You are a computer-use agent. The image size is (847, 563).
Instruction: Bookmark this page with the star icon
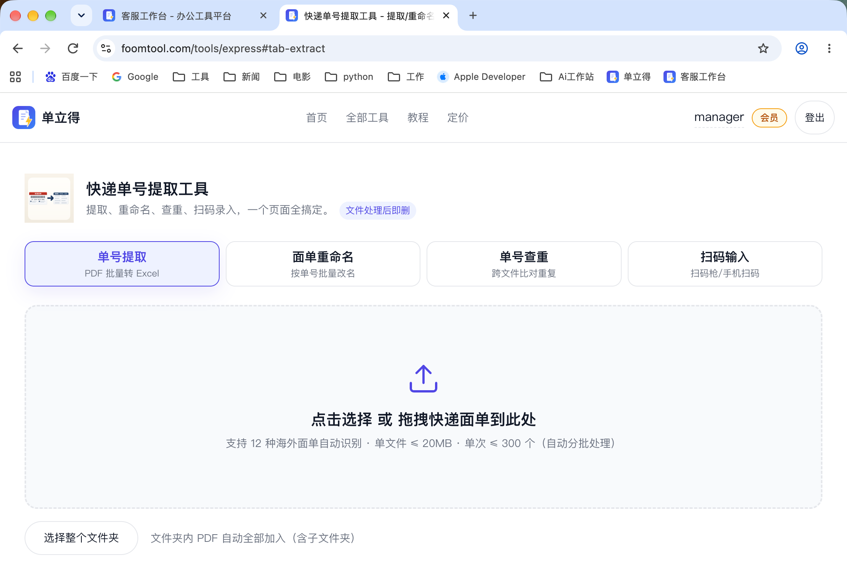click(x=763, y=48)
